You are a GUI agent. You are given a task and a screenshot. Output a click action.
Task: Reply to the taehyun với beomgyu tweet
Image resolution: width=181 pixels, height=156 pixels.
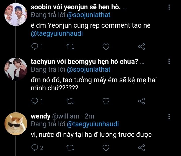click(34, 101)
